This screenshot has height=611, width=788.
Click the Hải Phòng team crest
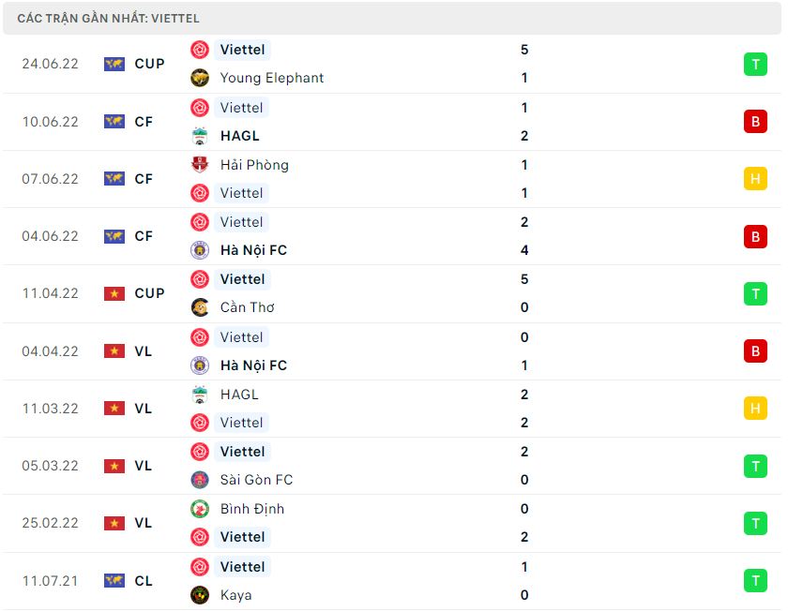point(200,165)
